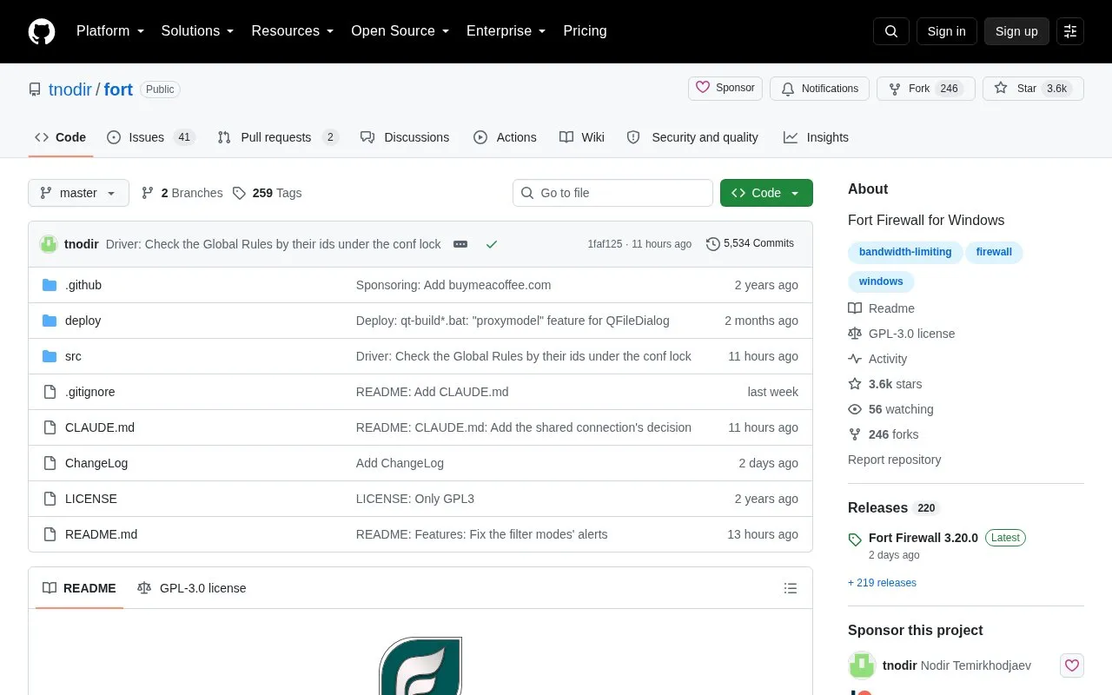
Task: Open the Insights tab
Action: 816,137
